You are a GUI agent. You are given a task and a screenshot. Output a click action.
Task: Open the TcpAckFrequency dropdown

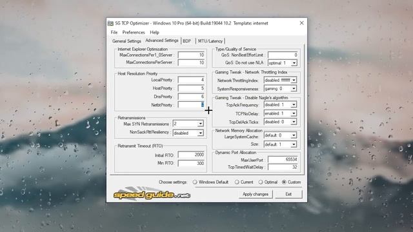click(x=294, y=104)
